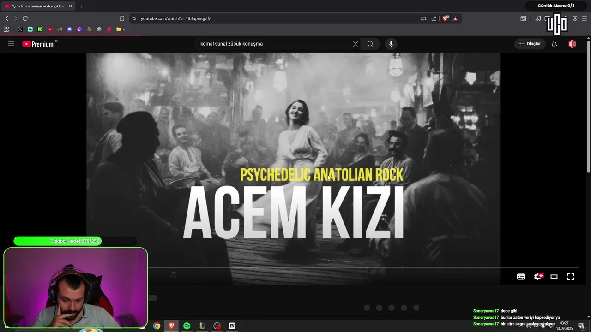Open the Discord bookmark
The width and height of the screenshot is (591, 332).
point(70,29)
